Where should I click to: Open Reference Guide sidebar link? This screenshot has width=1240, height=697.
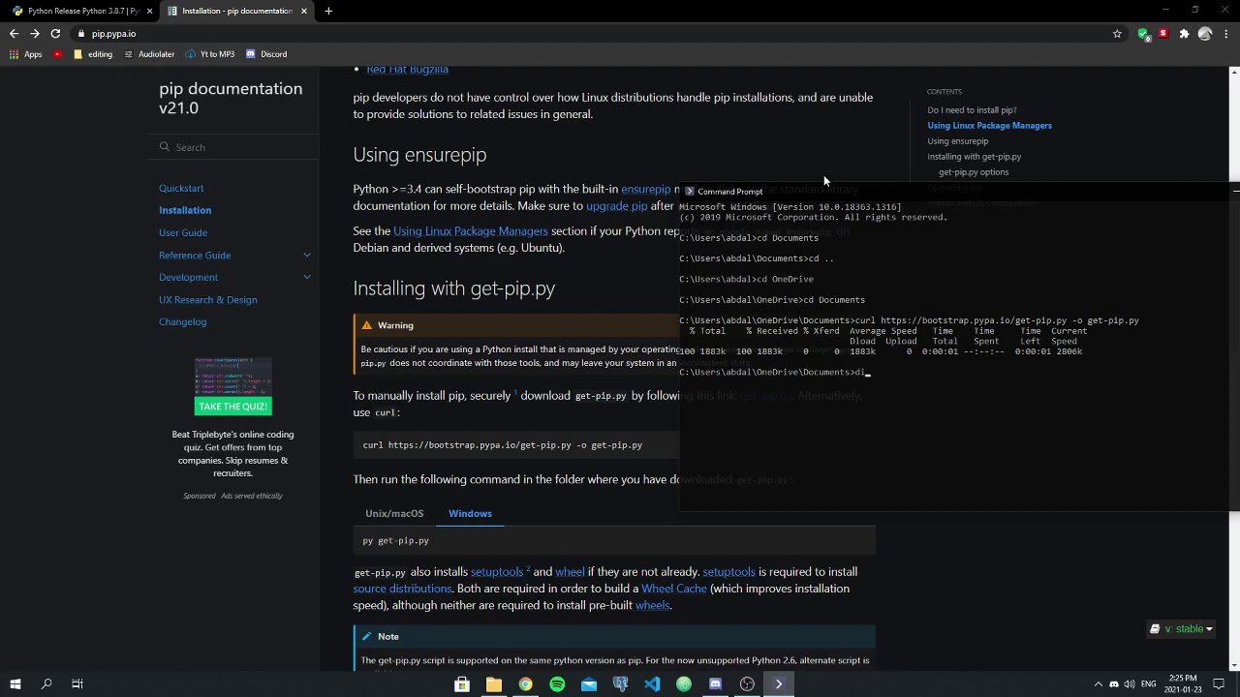pyautogui.click(x=195, y=256)
